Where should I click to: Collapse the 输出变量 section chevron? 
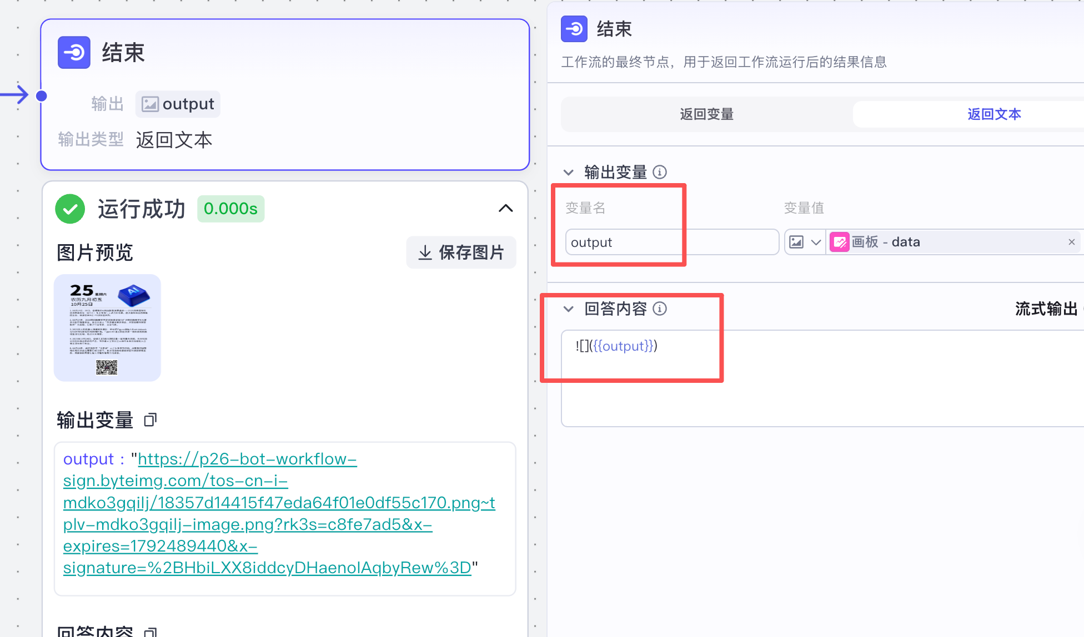[568, 172]
